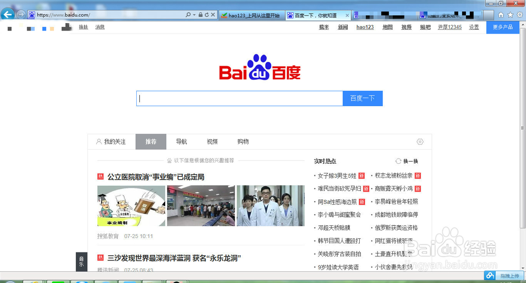Click the search magnifier in address bar

pos(188,15)
